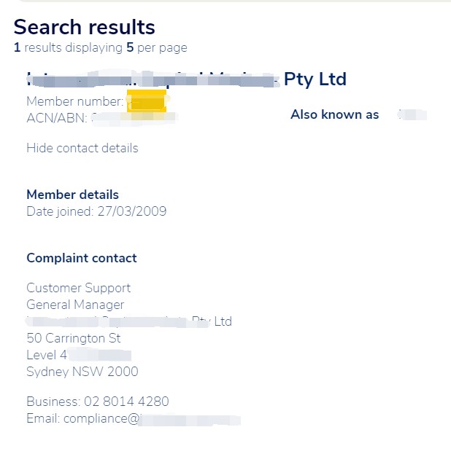Screen dimensions: 451x454
Task: Click the Search results heading
Action: [84, 27]
